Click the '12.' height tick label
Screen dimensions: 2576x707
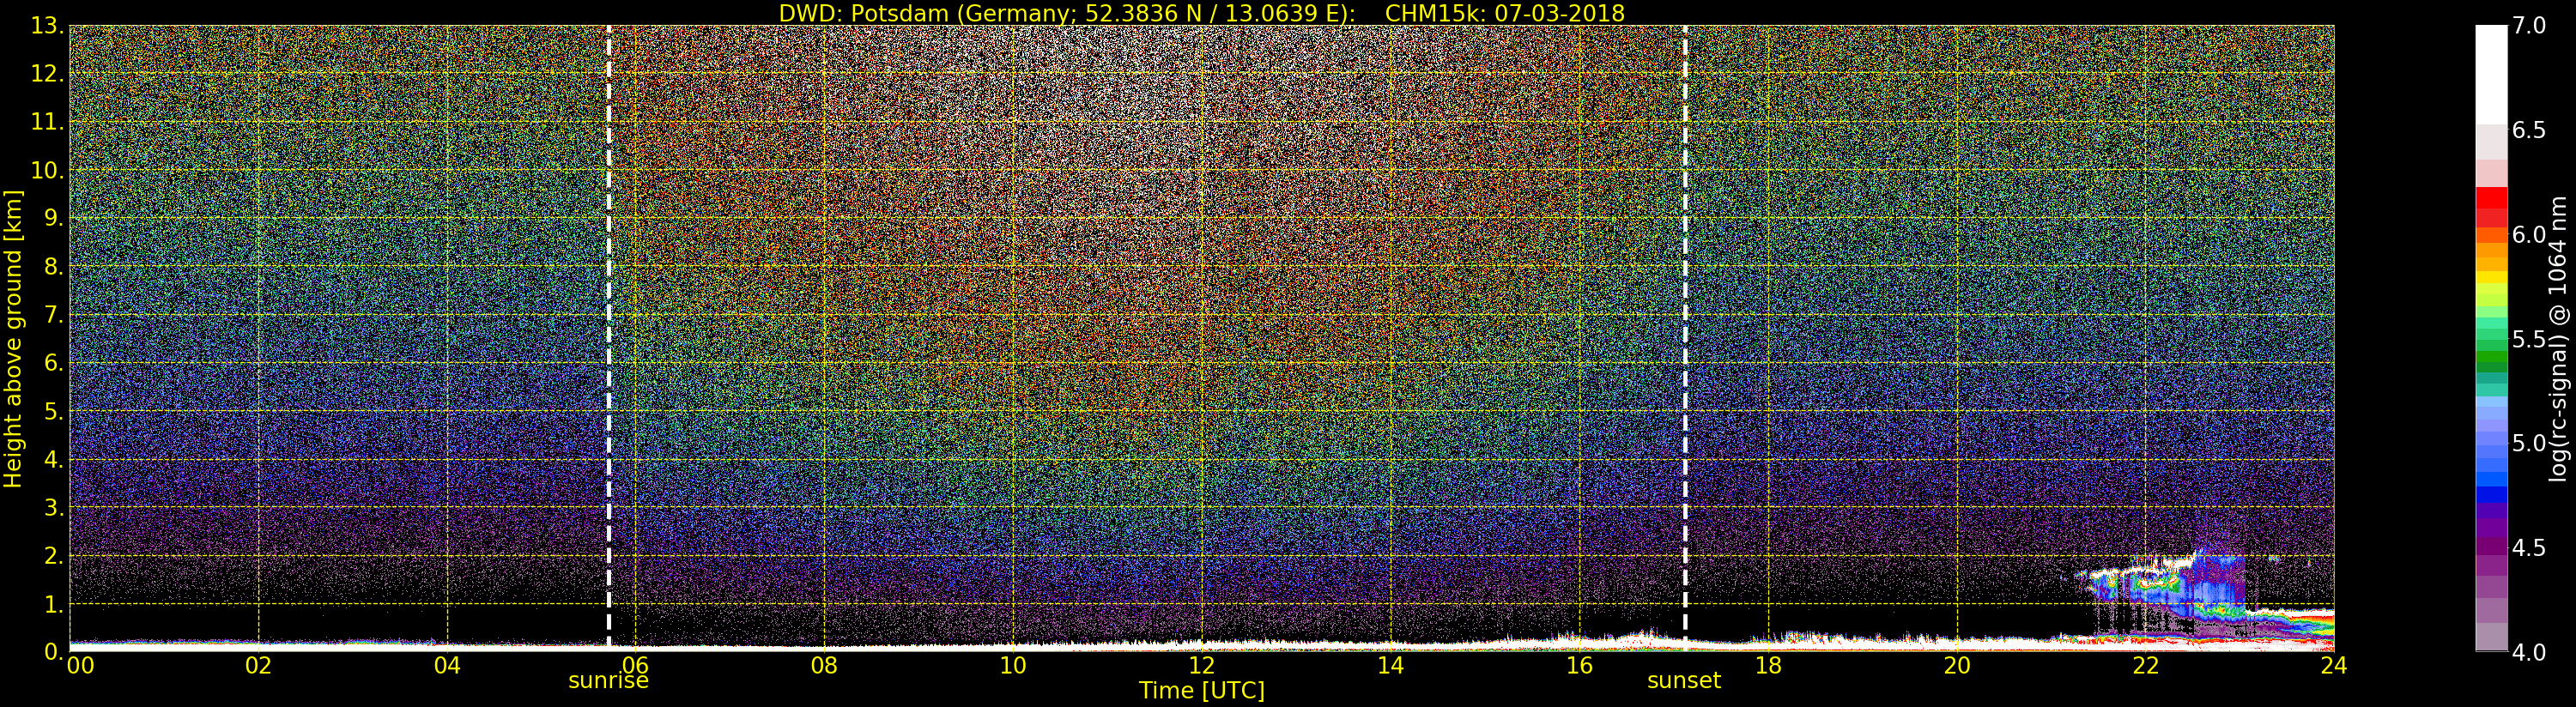[x=47, y=74]
